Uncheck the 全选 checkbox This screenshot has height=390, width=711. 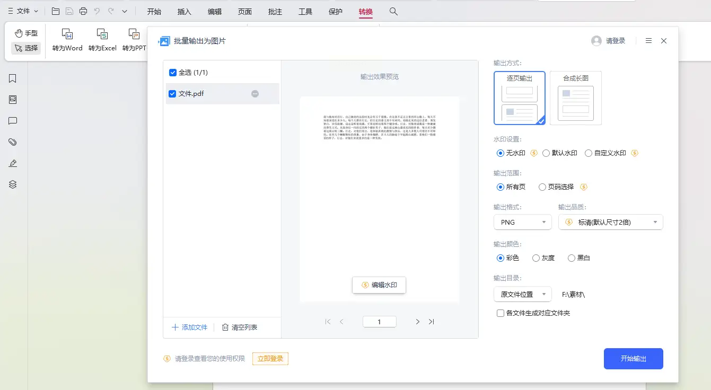173,73
